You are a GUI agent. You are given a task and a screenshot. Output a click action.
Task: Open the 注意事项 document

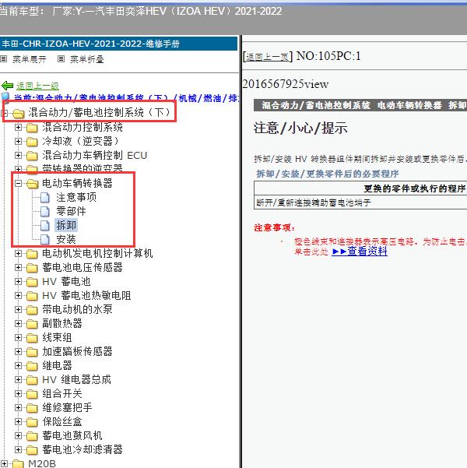pos(76,197)
